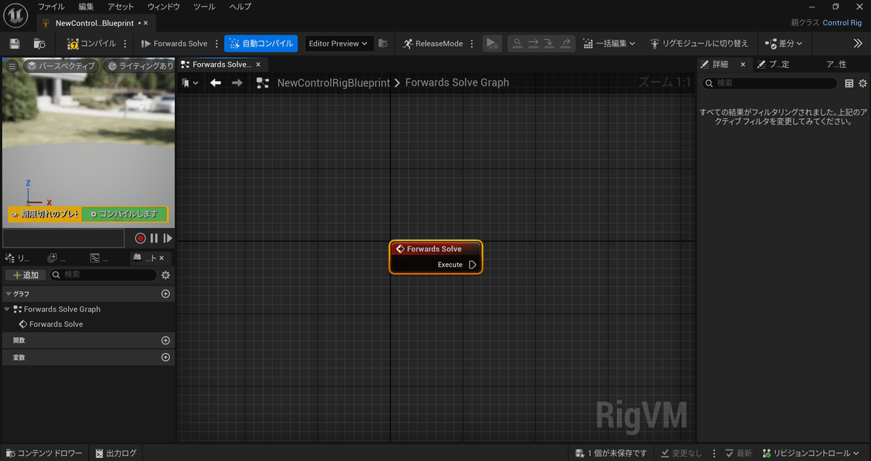Click NewControlRigBlueprint breadcrumb
Viewport: 871px width, 461px height.
click(334, 83)
